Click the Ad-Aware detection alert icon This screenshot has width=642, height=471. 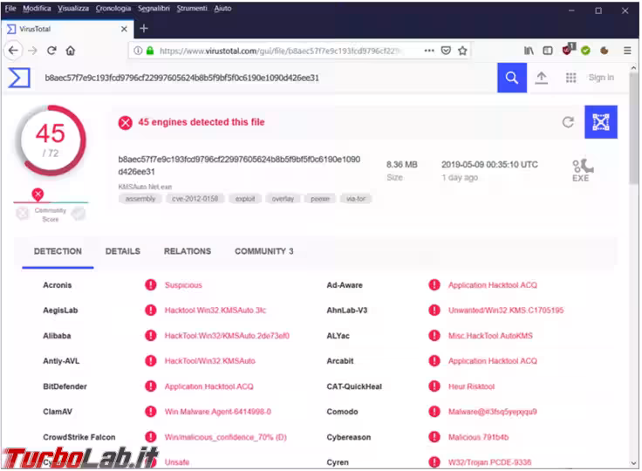(x=434, y=284)
